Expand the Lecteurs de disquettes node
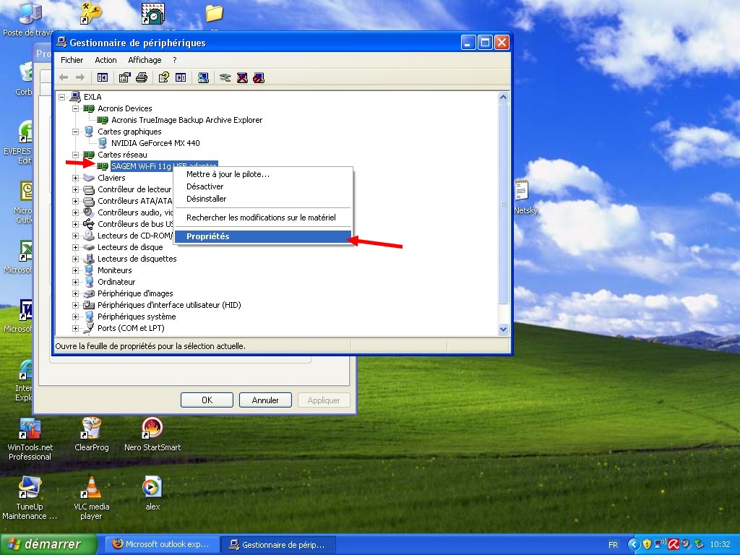This screenshot has width=740, height=555. point(75,259)
